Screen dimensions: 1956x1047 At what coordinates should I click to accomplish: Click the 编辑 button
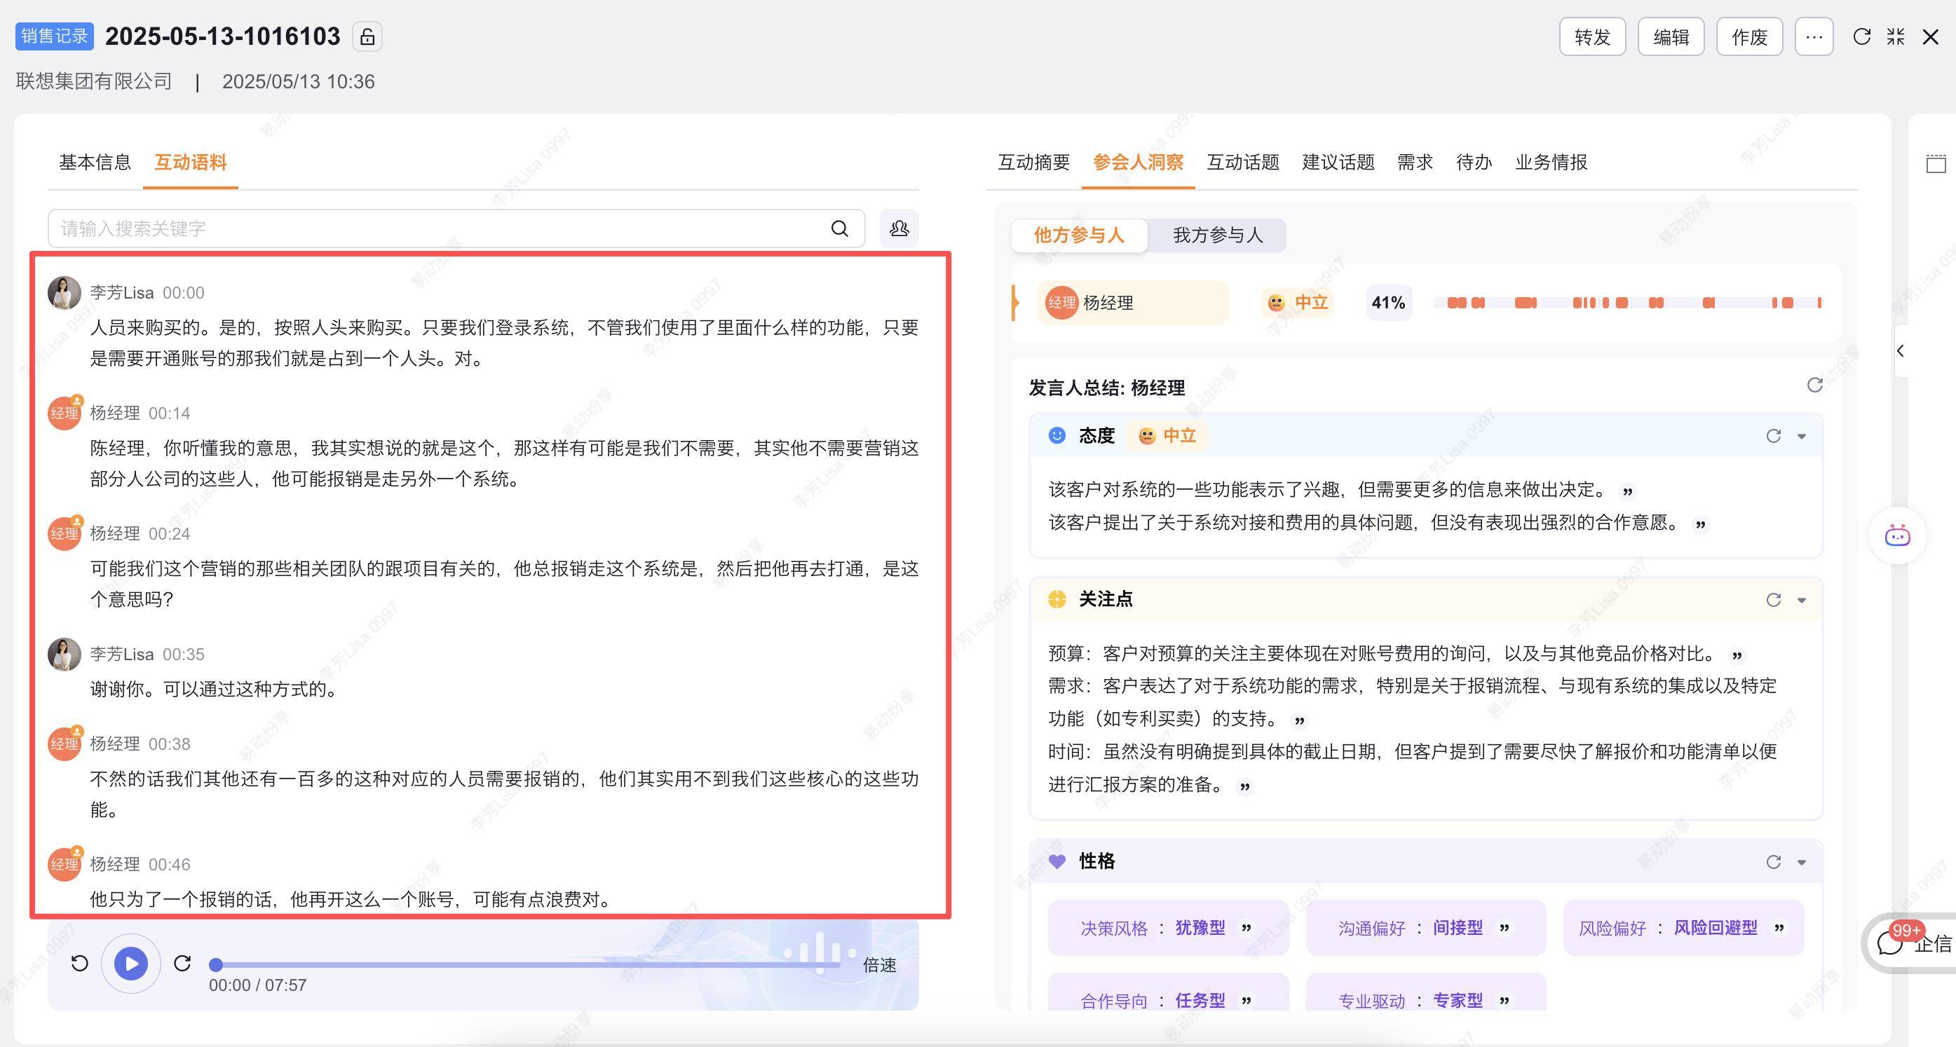tap(1671, 37)
